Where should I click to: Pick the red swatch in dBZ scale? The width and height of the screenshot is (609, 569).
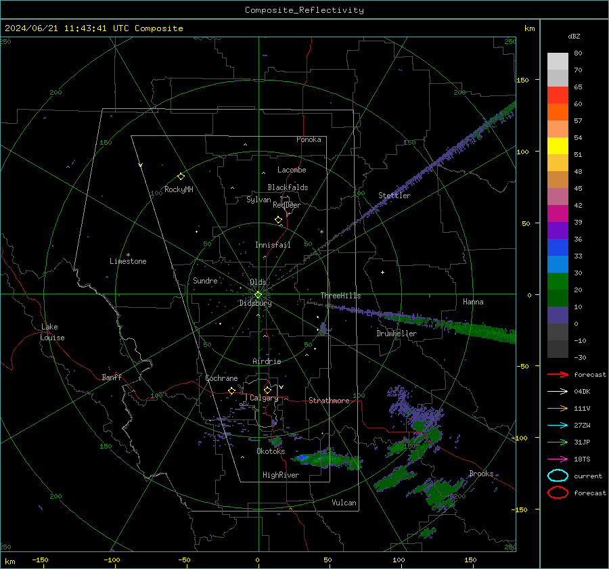click(x=558, y=95)
